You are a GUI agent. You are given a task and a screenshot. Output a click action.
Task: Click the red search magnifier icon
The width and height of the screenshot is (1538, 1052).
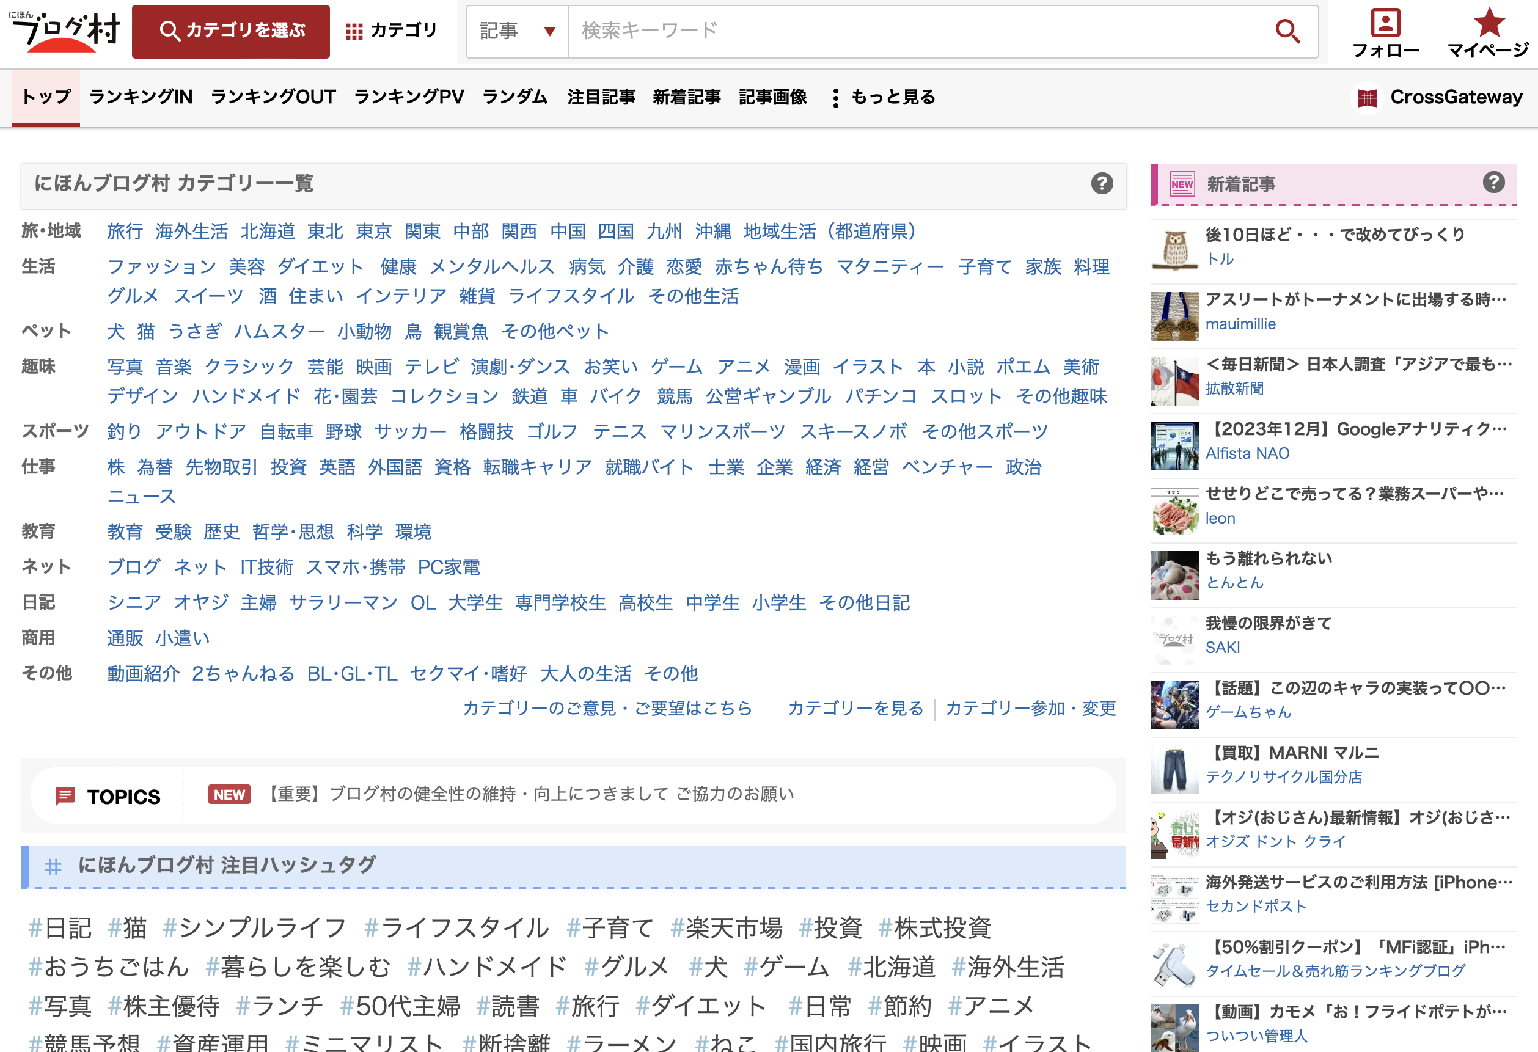1287,31
